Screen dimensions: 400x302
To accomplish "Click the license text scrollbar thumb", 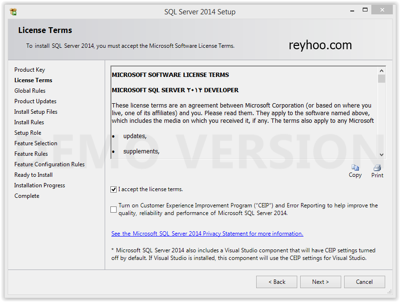I will (x=381, y=78).
